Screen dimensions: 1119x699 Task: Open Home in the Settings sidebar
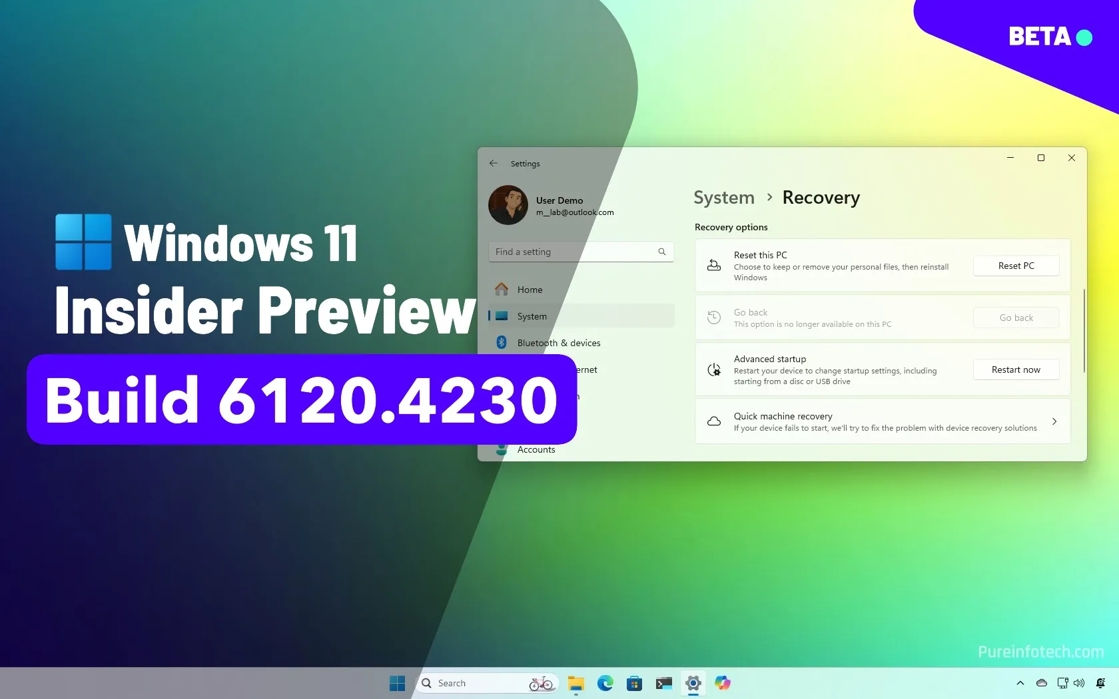click(x=581, y=290)
